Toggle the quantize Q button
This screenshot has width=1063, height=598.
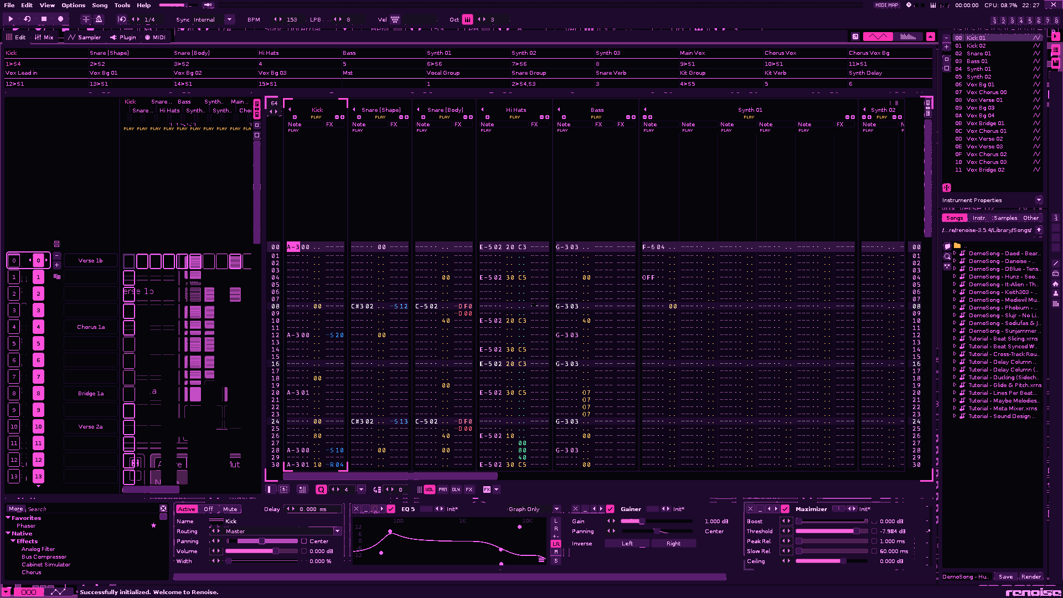[x=321, y=489]
